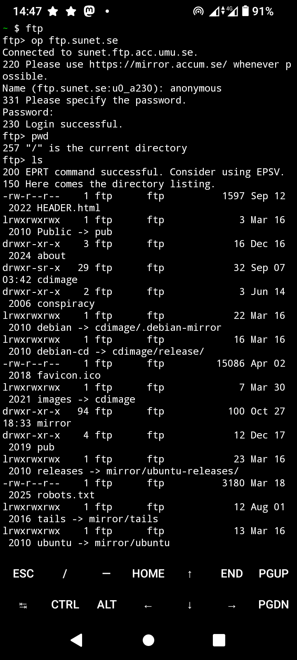The width and height of the screenshot is (297, 660).
Task: Toggle the ALT modifier key
Action: point(106,604)
